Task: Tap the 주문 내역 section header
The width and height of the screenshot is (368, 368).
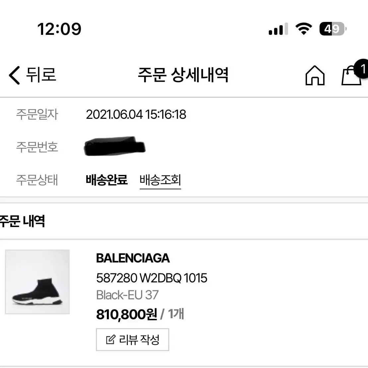Action: [22, 221]
